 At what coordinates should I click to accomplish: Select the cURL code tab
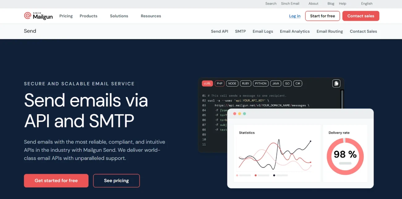click(207, 83)
